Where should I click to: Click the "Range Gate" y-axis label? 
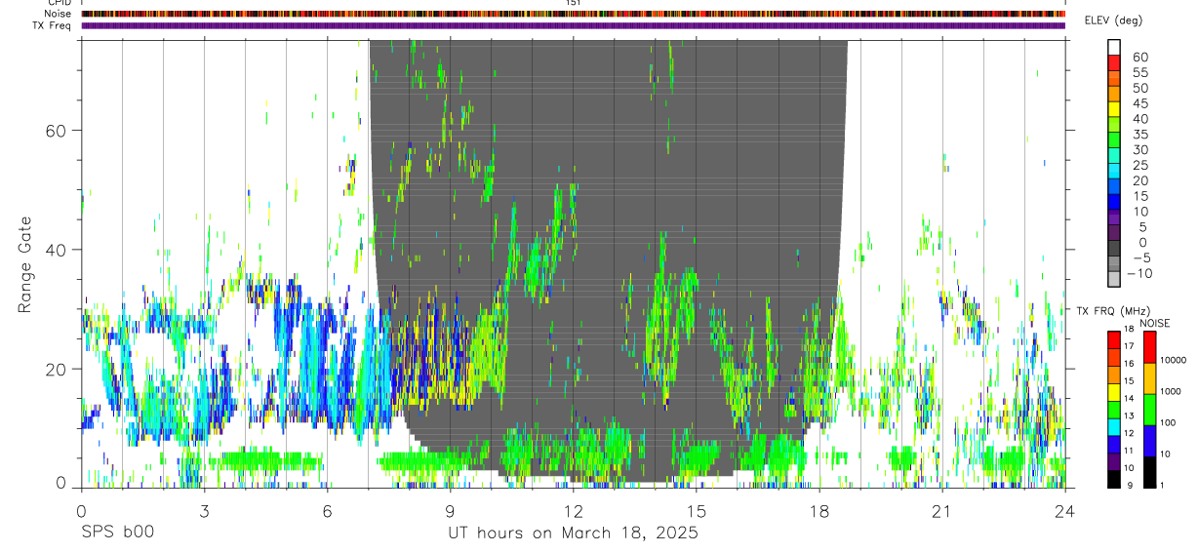coord(25,265)
